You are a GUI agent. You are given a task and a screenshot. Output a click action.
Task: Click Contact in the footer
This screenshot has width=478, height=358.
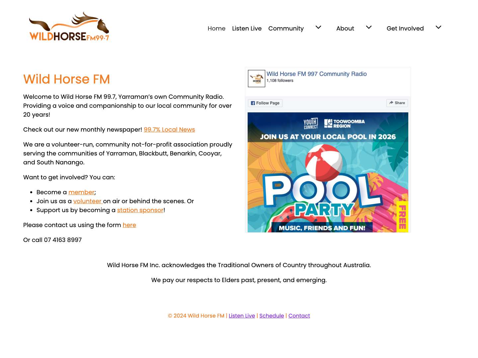pyautogui.click(x=299, y=316)
